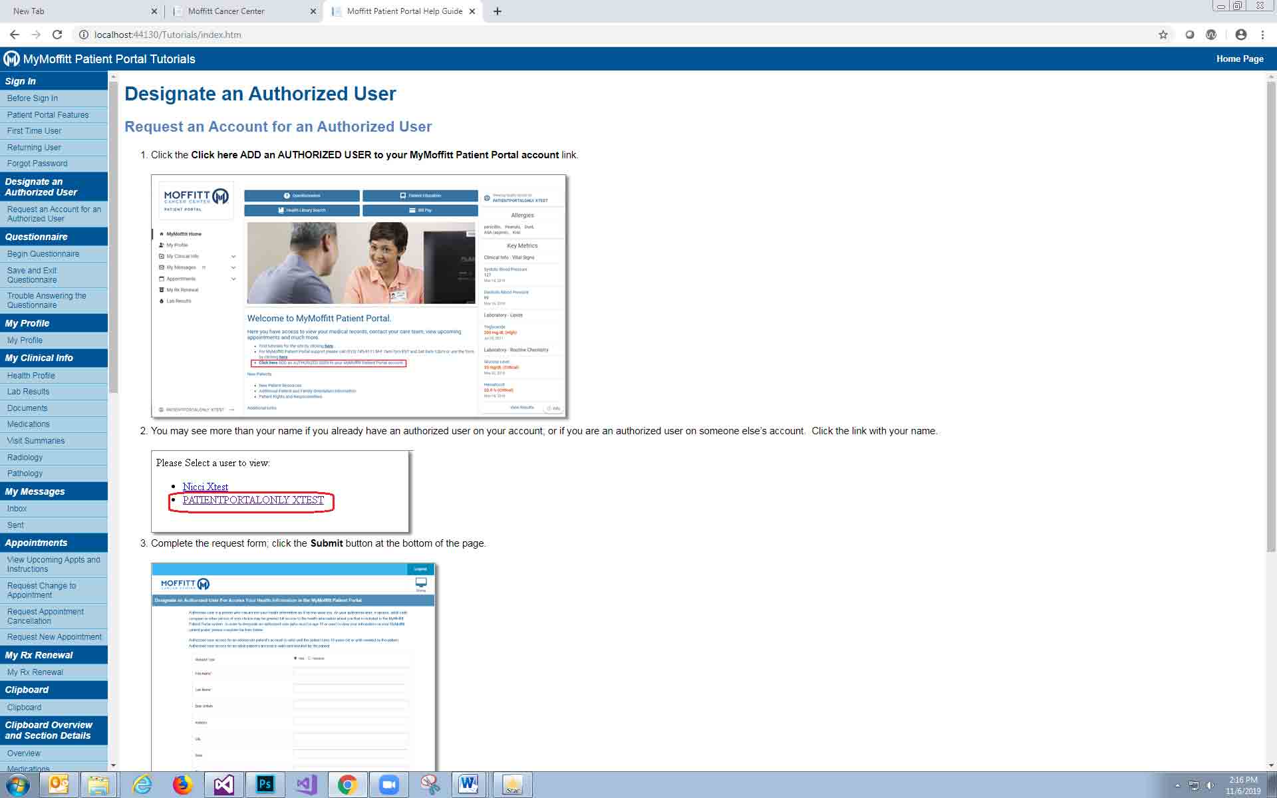1277x798 pixels.
Task: Open Clipboard Overview and Section Details section
Action: [49, 730]
